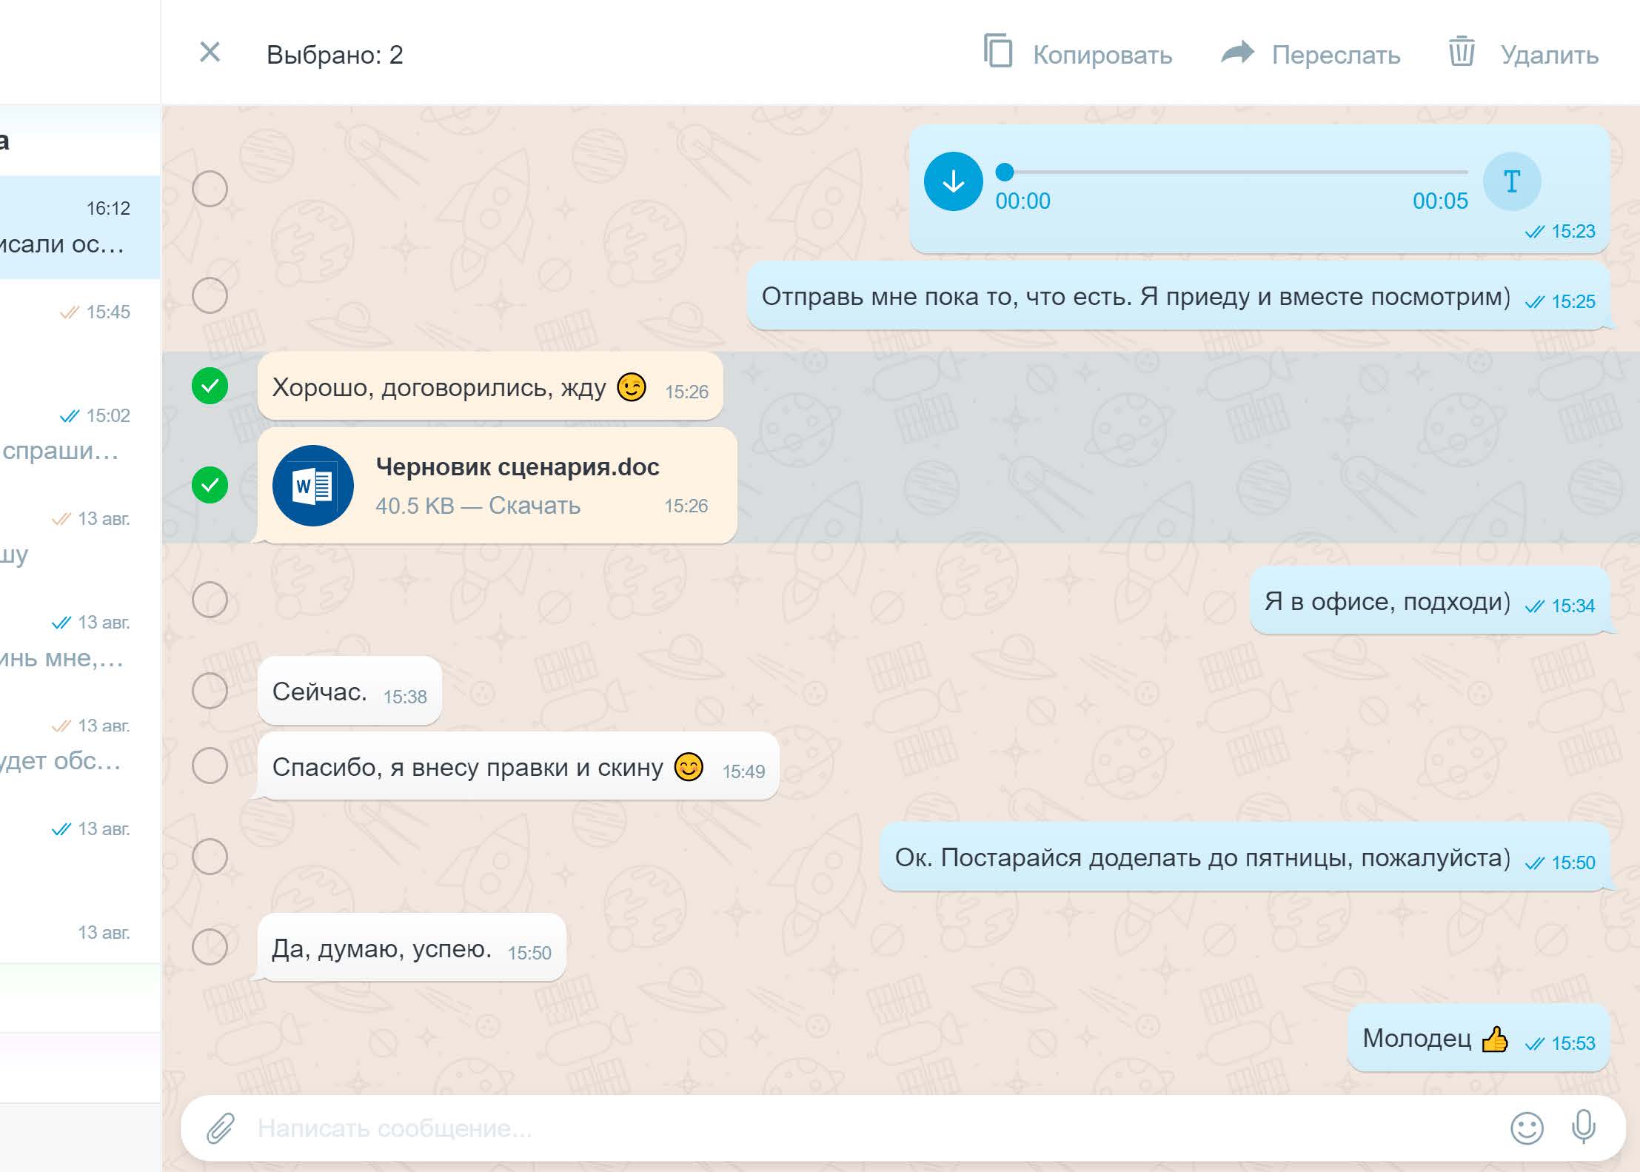Select voice message using its selection circle

click(210, 189)
